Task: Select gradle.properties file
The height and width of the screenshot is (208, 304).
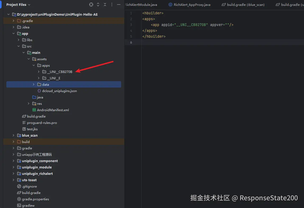Action: (36, 199)
